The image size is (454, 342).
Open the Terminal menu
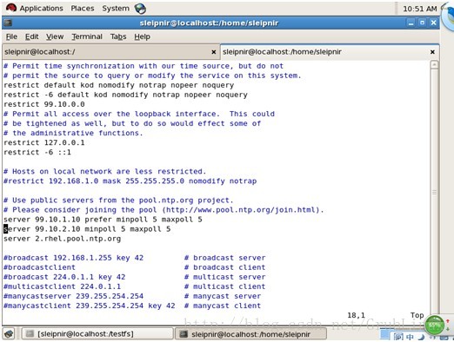click(87, 36)
